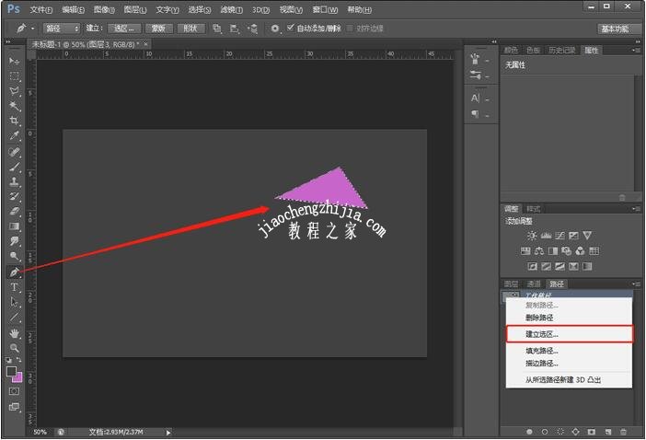Select the Crop tool
This screenshot has height=440, width=646.
pyautogui.click(x=14, y=122)
